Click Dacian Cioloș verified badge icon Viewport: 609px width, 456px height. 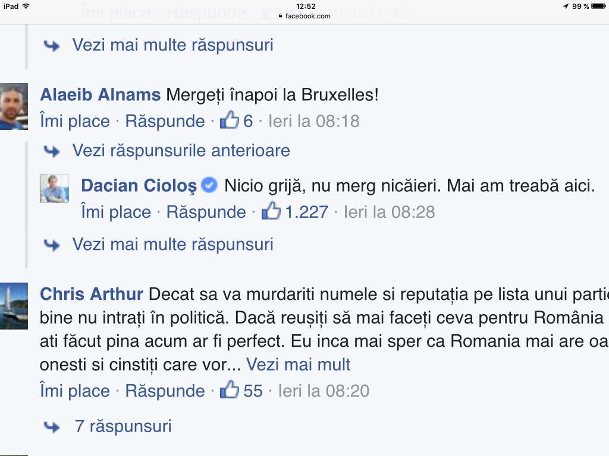pyautogui.click(x=209, y=185)
